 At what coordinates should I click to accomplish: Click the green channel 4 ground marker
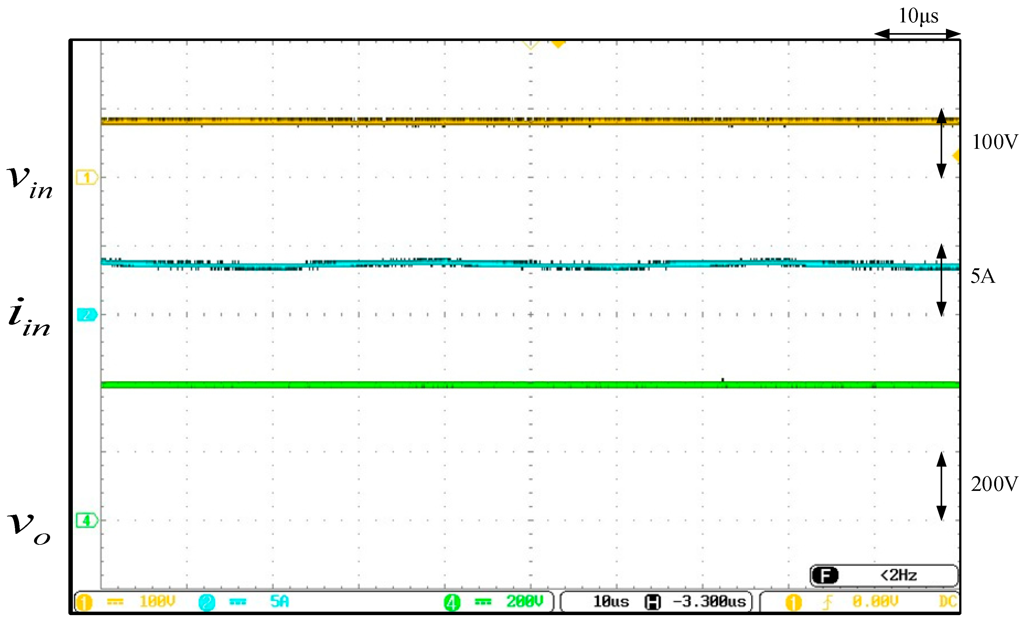pos(87,521)
